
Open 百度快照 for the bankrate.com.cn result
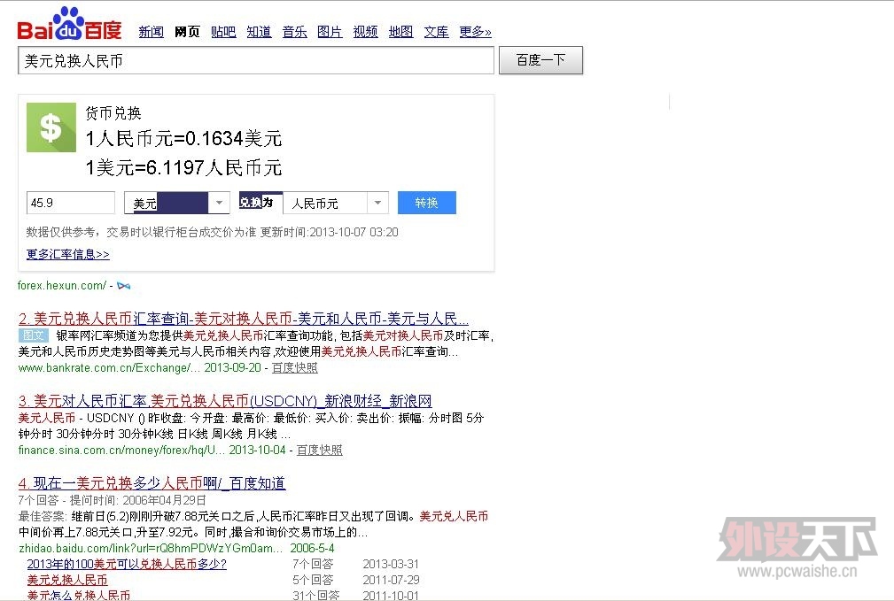(295, 368)
